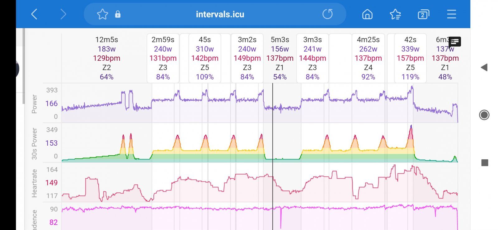Viewport: 498px width, 230px height.
Task: Tap the padlock security icon
Action: tap(118, 14)
